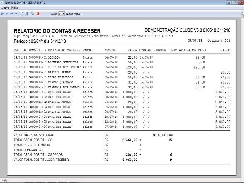This screenshot has height=183, width=244.
Task: Go to first page arrow
Action: [2, 14]
